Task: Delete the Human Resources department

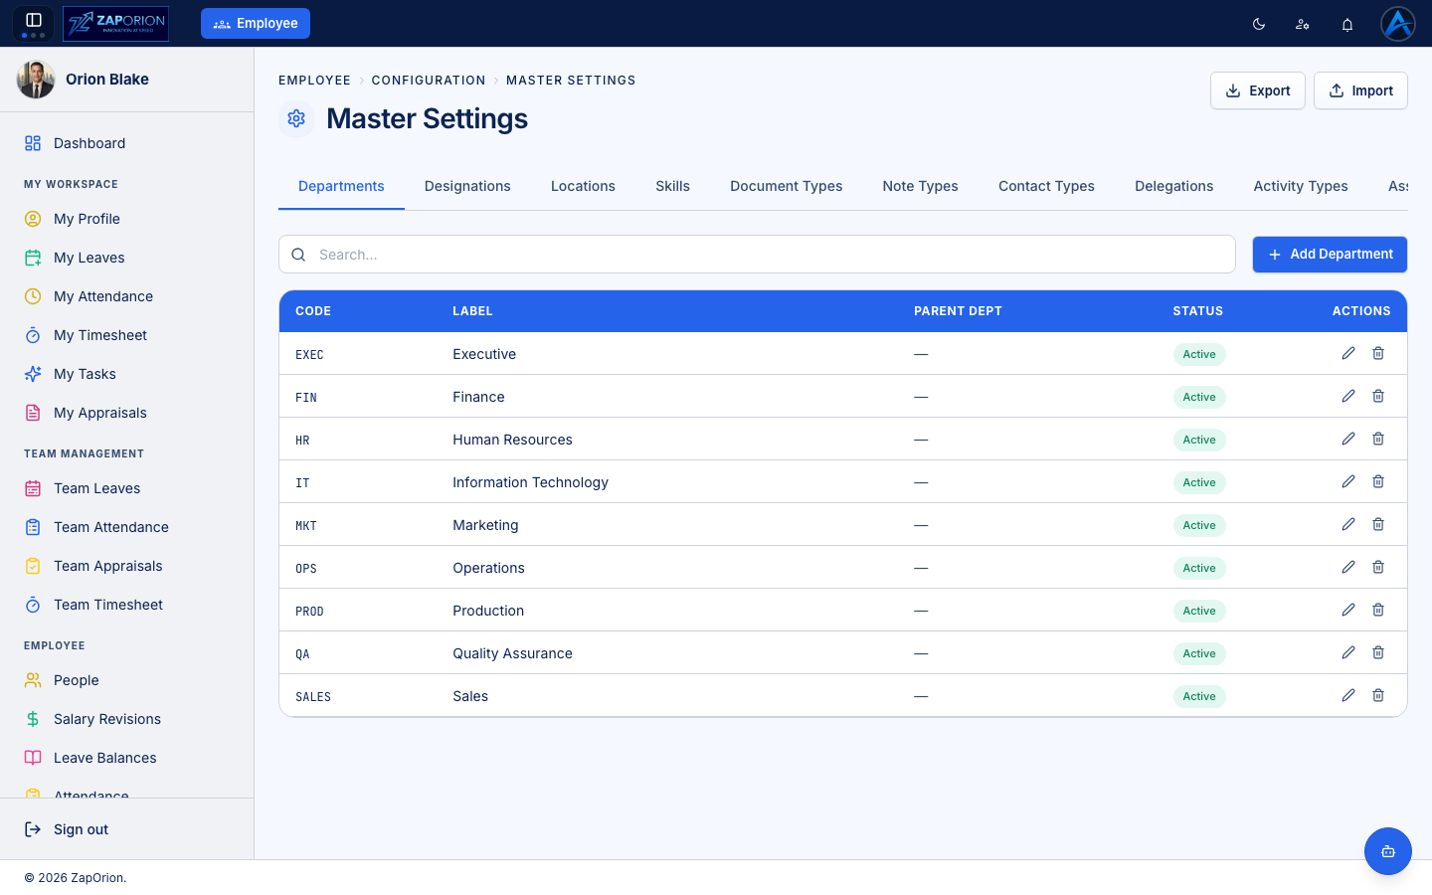Action: point(1378,439)
